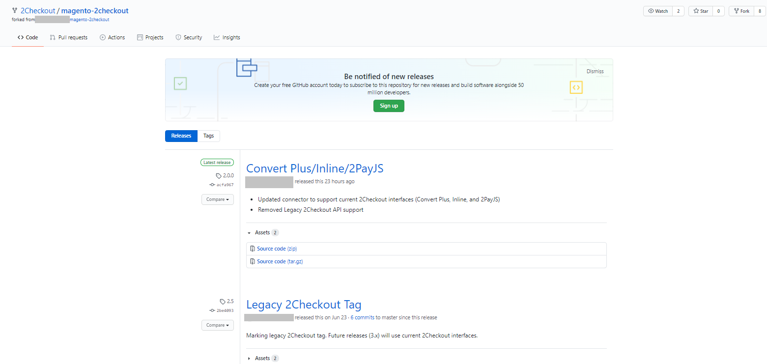The image size is (767, 364).
Task: Open the magento-2checkout repository title link
Action: [95, 11]
